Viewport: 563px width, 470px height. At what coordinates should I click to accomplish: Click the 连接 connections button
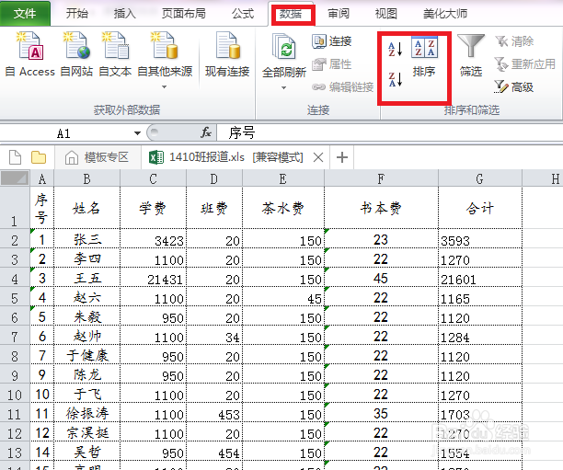tap(331, 41)
